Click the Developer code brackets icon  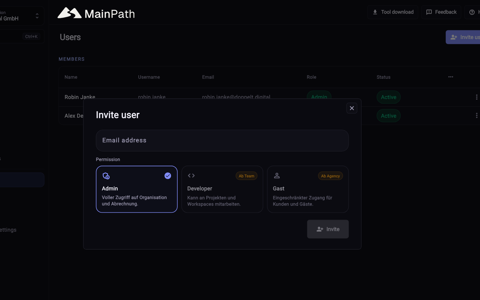coord(191,176)
